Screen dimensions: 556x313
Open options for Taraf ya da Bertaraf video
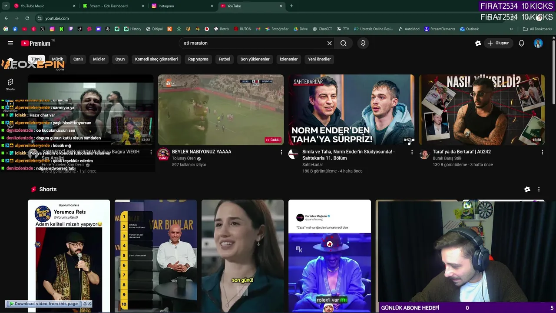point(542,152)
